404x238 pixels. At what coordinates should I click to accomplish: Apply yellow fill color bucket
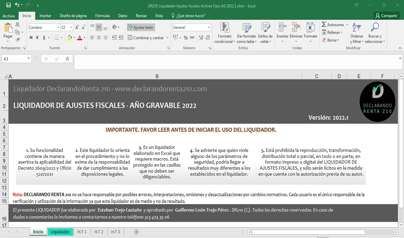(x=70, y=38)
